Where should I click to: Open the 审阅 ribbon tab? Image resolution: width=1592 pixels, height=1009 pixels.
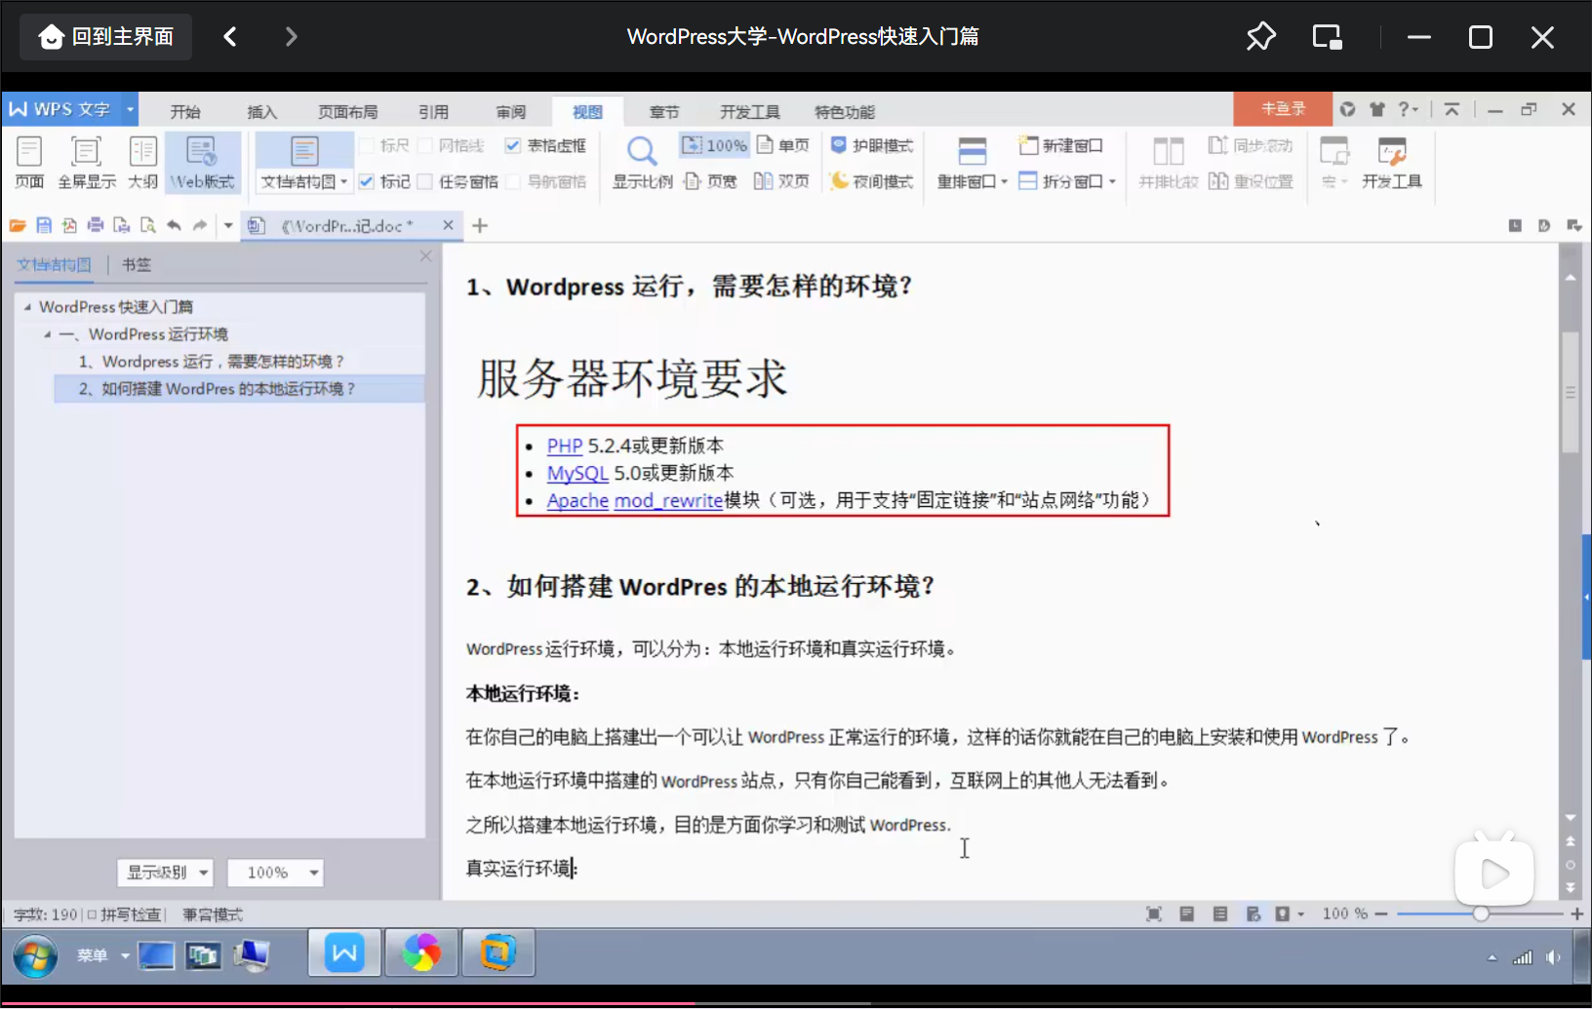pyautogui.click(x=510, y=111)
